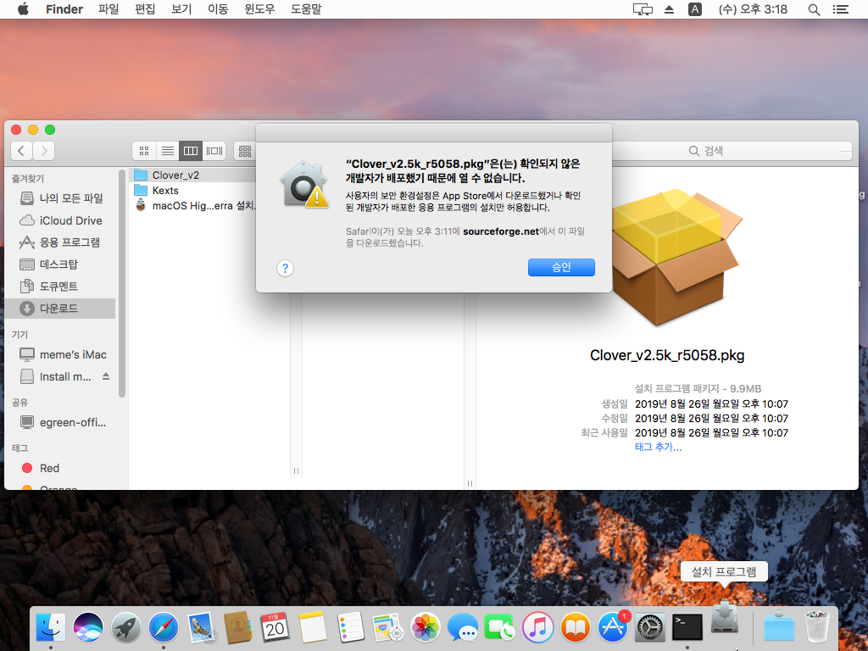
Task: Open the 보기 menu
Action: 181,8
